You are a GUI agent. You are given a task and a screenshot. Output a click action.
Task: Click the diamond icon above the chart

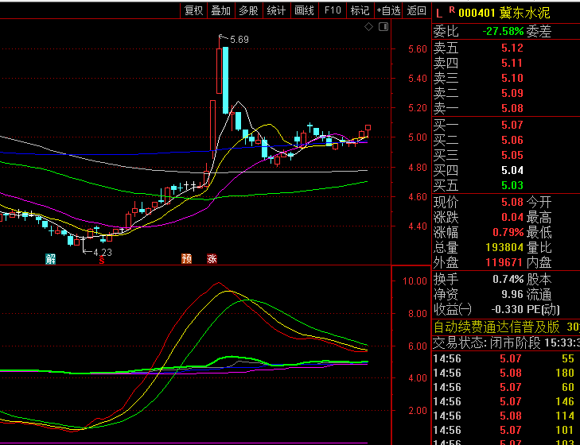(x=368, y=27)
